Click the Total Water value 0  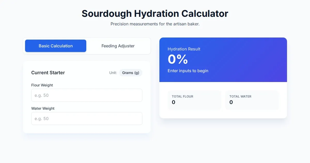(x=231, y=102)
